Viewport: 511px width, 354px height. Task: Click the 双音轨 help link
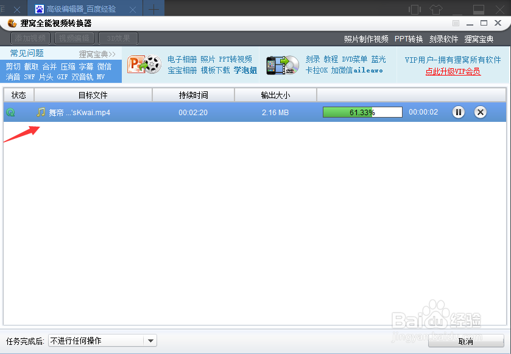(82, 77)
